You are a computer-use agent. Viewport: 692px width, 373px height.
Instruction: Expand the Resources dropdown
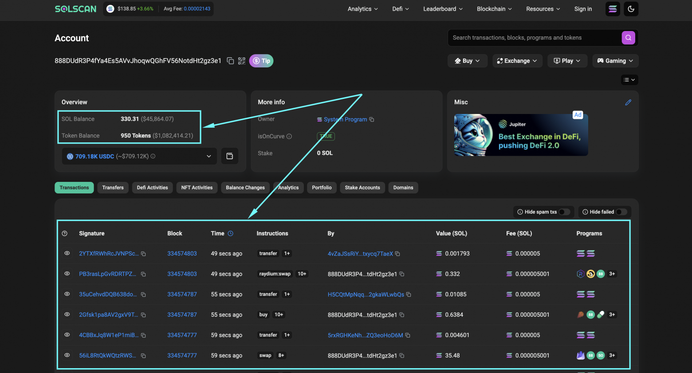point(543,9)
